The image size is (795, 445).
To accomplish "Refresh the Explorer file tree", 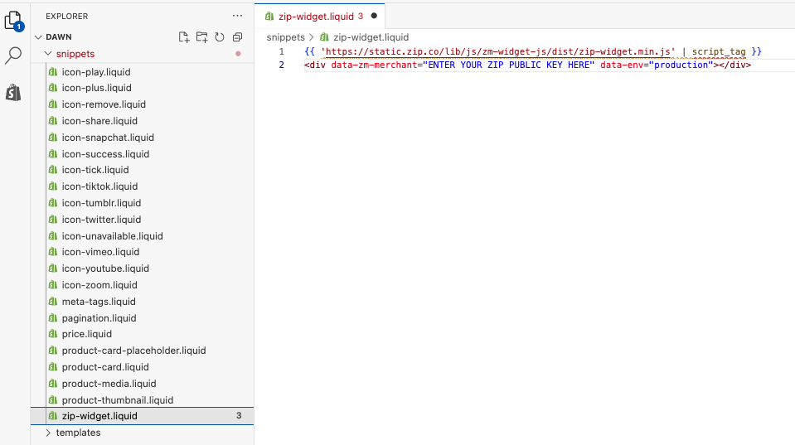I will coord(220,37).
